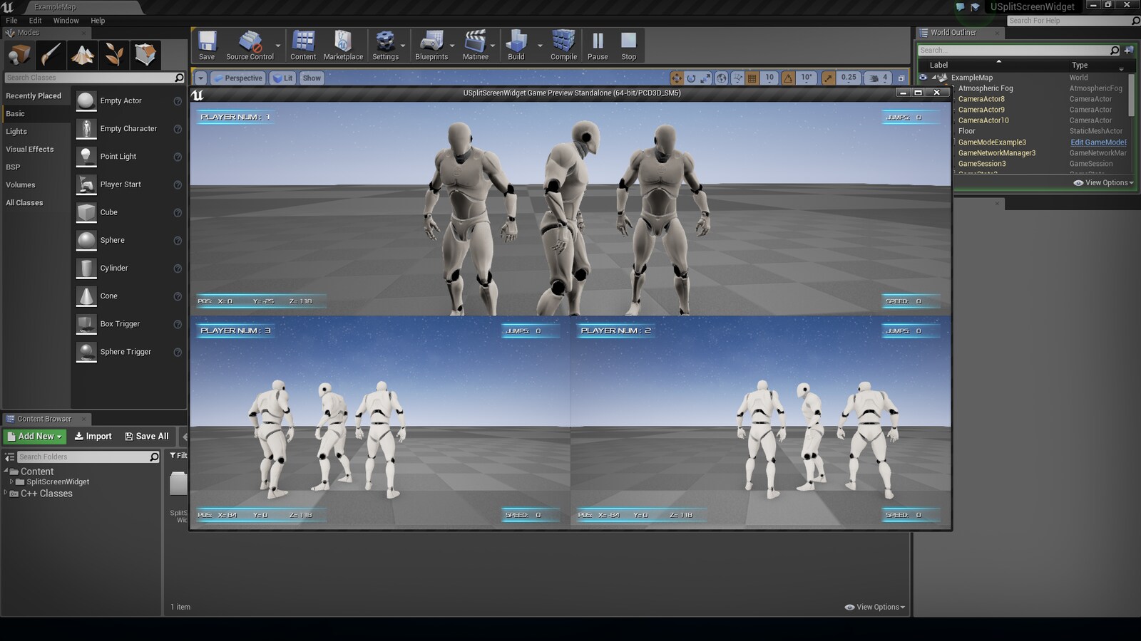The image size is (1141, 641).
Task: Click the Edit GameMode link
Action: (x=1098, y=142)
